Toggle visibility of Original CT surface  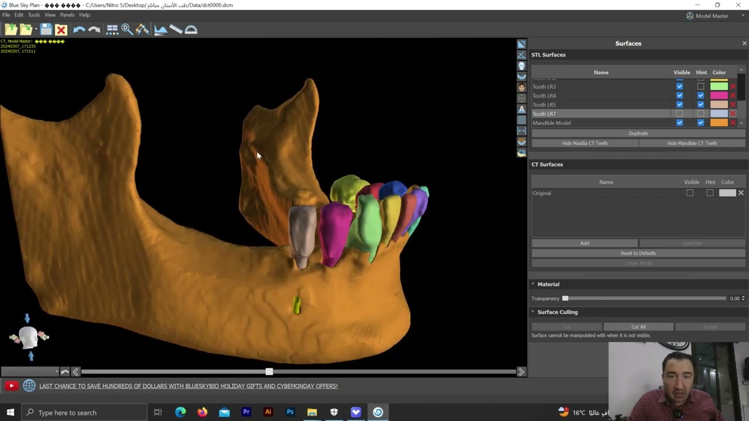[x=690, y=193]
